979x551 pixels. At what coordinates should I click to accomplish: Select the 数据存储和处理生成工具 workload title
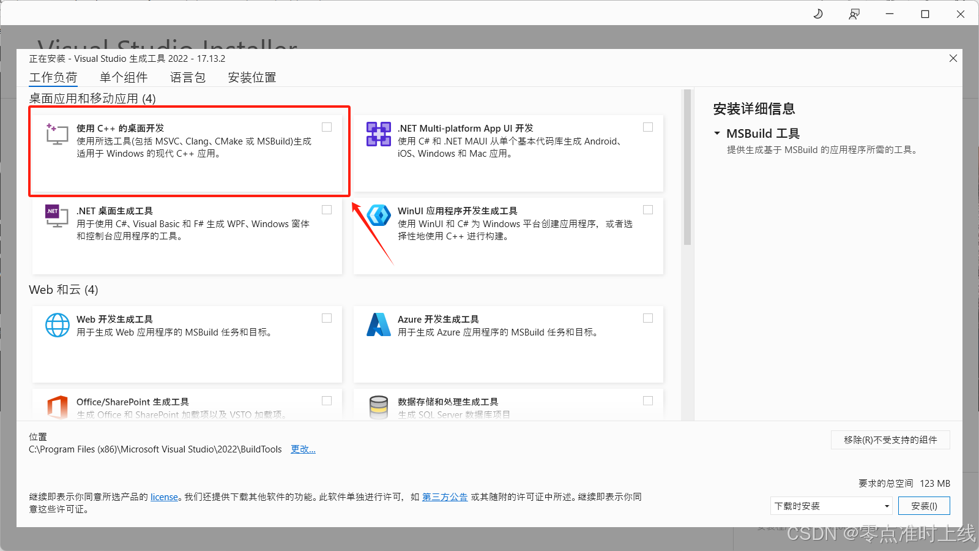point(448,402)
